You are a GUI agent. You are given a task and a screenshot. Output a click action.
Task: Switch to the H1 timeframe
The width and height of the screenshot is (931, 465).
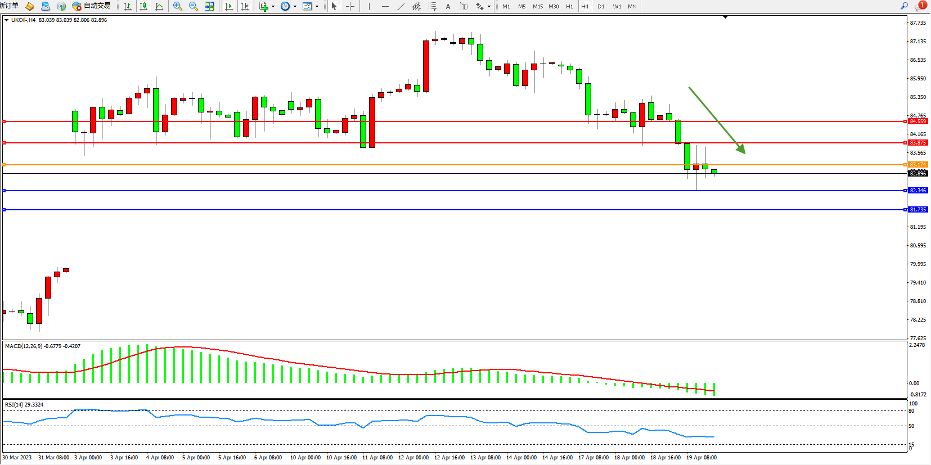(x=569, y=6)
